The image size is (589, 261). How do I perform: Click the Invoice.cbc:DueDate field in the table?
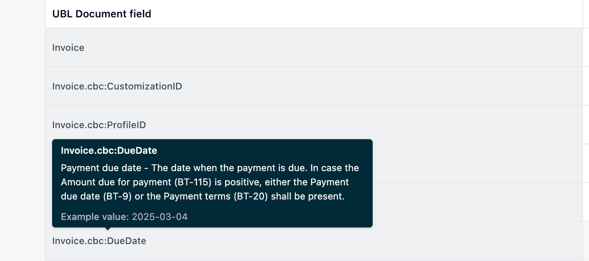pyautogui.click(x=99, y=241)
